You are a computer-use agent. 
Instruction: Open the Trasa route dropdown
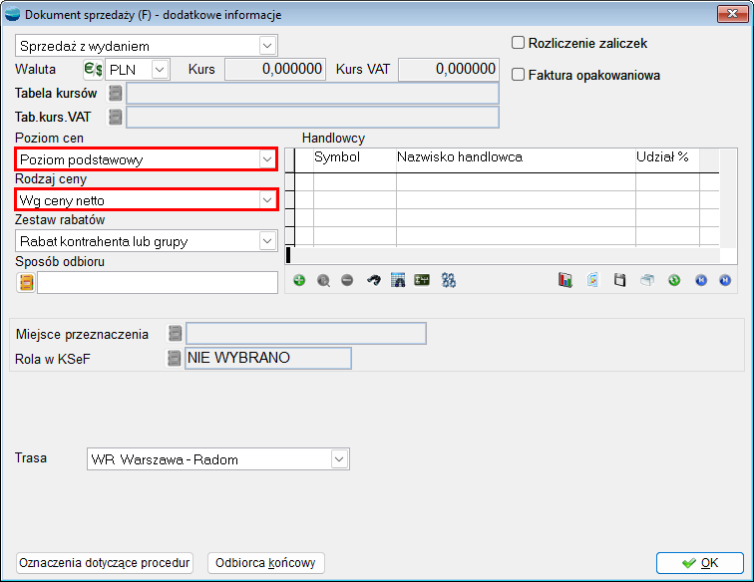coord(339,459)
